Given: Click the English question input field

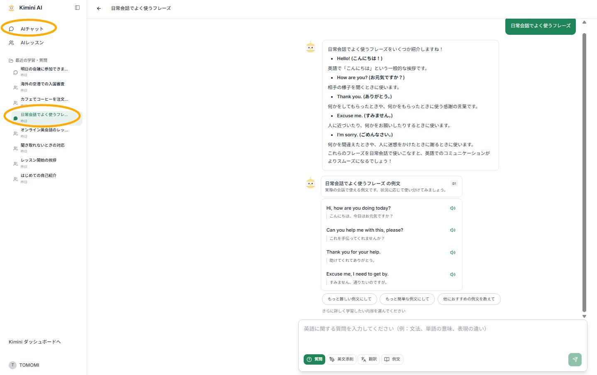Looking at the screenshot, I should 442,336.
